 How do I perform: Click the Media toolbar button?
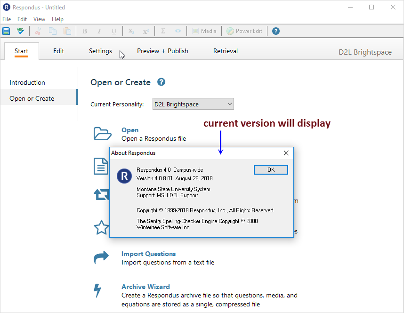[x=204, y=31]
